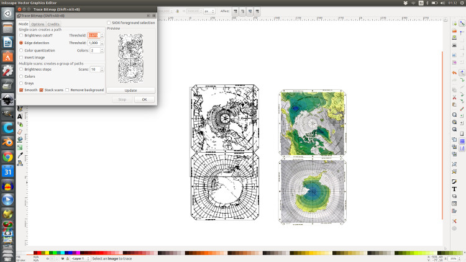Open LibreOffice Writer from the dock
The width and height of the screenshot is (466, 262).
[7, 42]
